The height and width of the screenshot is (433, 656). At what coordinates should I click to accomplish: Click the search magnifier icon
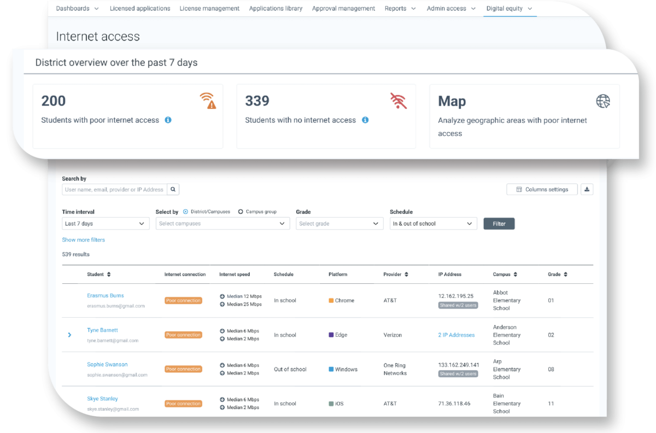point(173,189)
